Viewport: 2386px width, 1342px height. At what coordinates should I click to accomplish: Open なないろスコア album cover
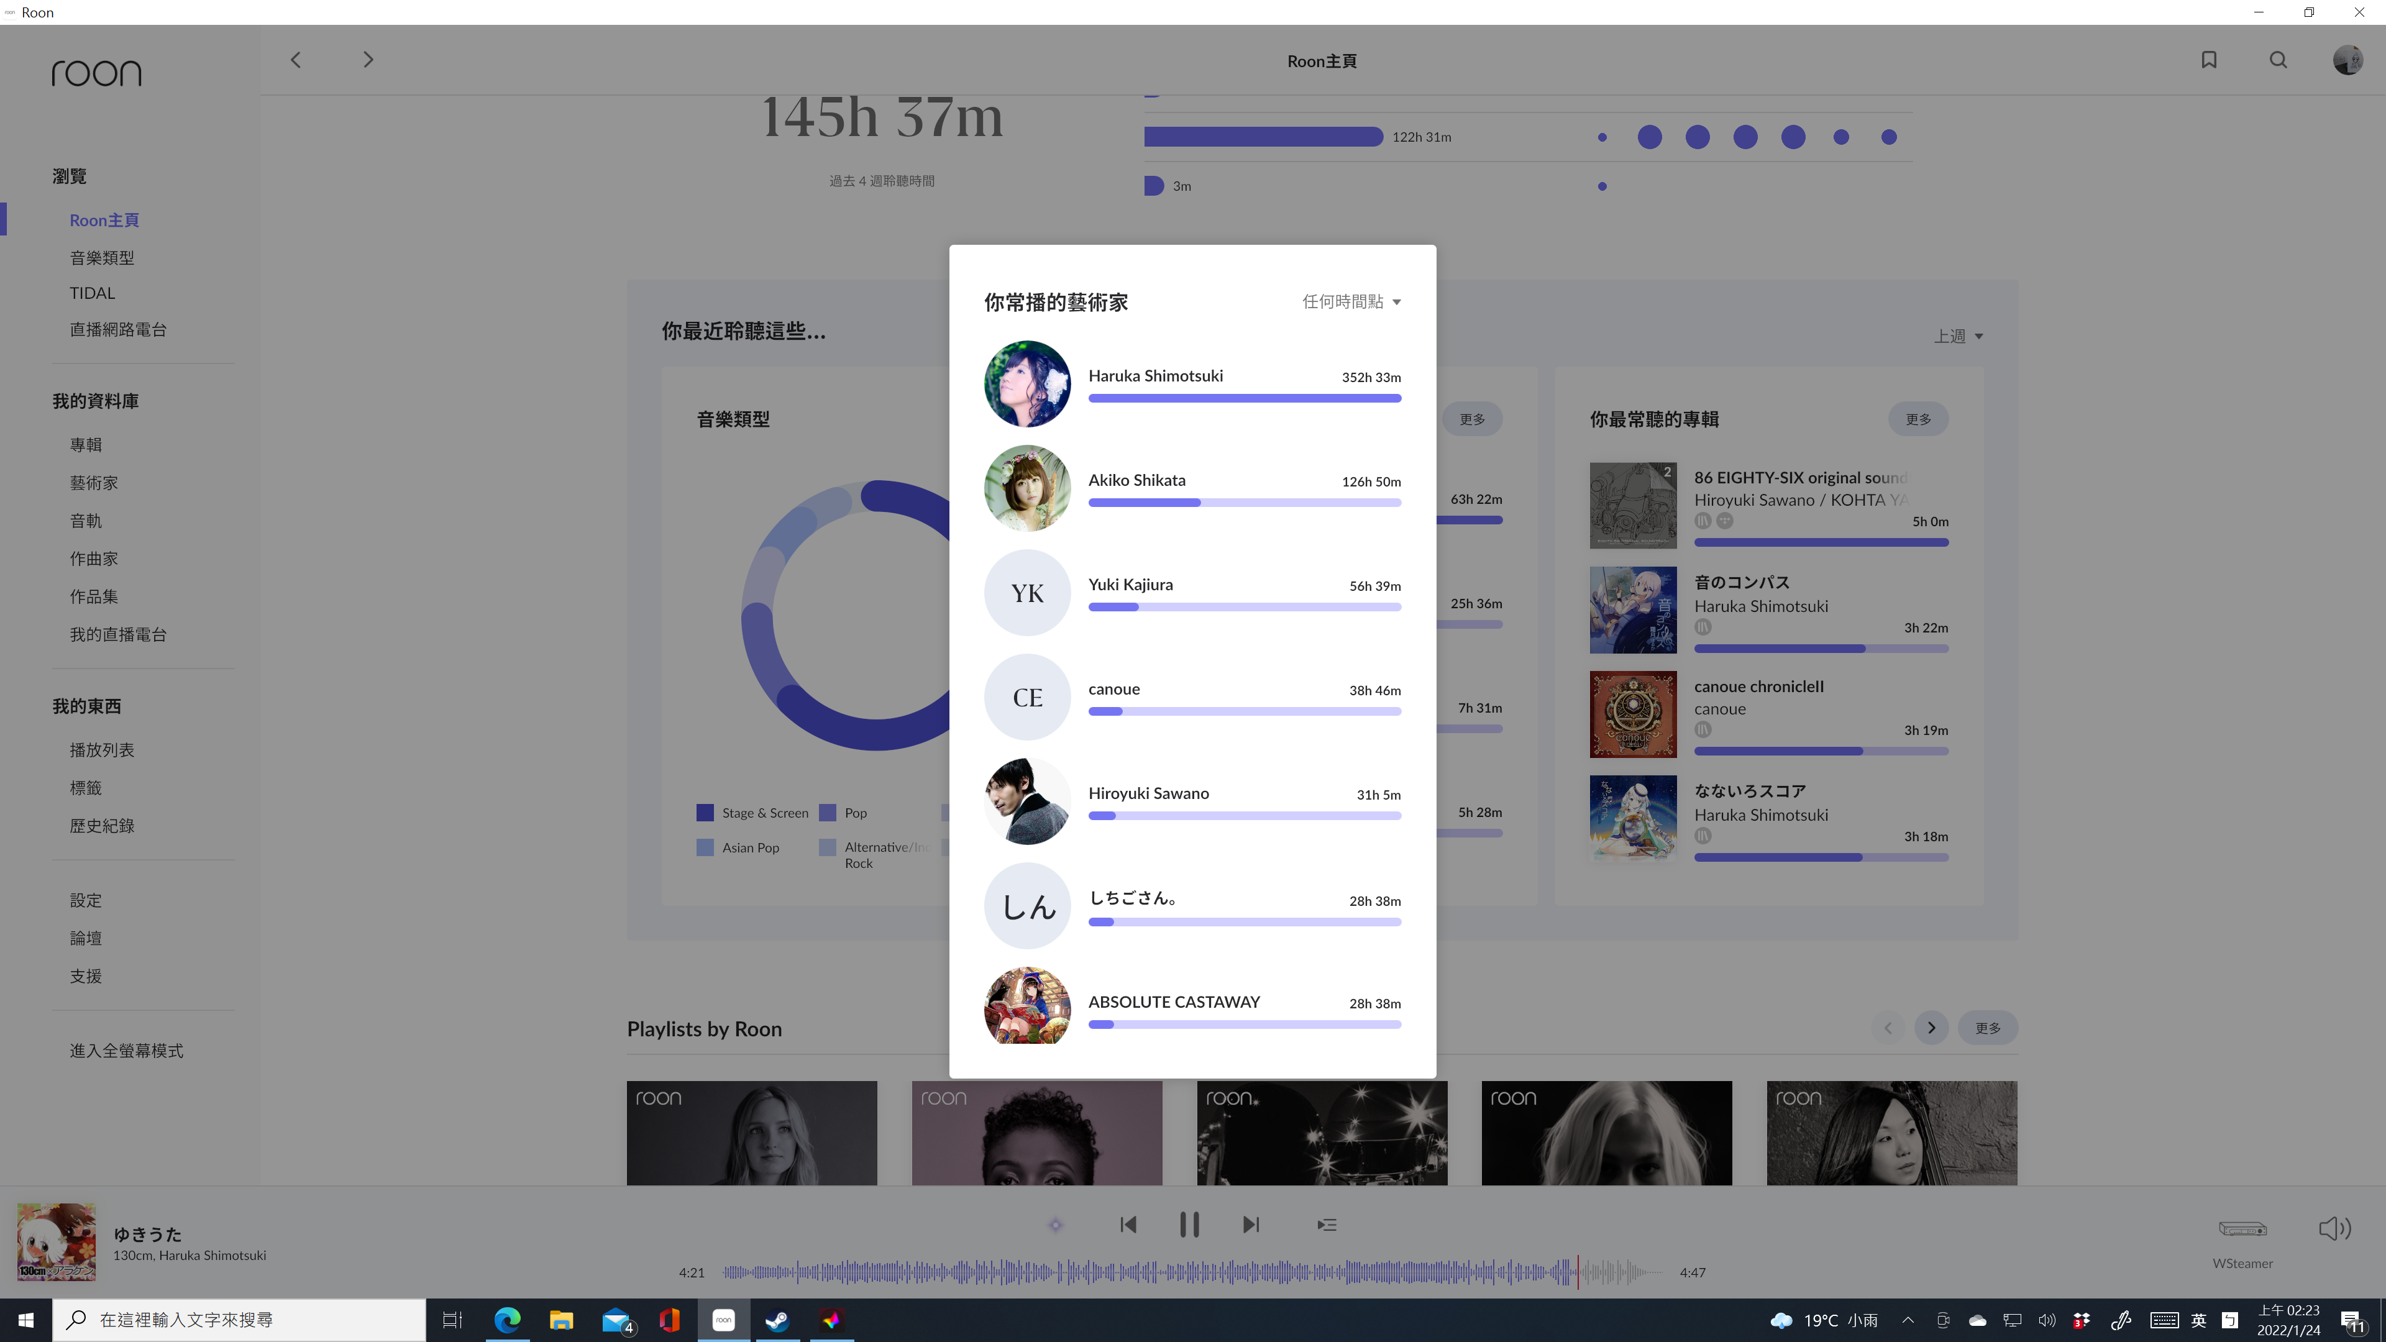(x=1633, y=819)
